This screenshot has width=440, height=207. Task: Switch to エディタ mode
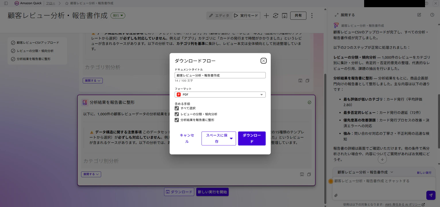click(x=219, y=15)
